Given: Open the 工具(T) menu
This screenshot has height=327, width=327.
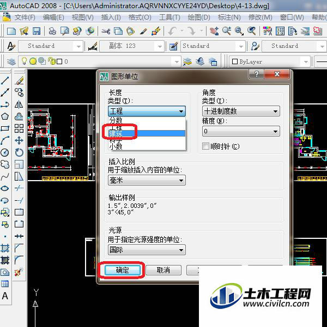Looking at the screenshot, I should (169, 17).
